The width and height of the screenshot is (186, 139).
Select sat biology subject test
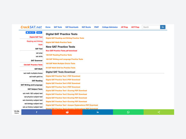33,104
